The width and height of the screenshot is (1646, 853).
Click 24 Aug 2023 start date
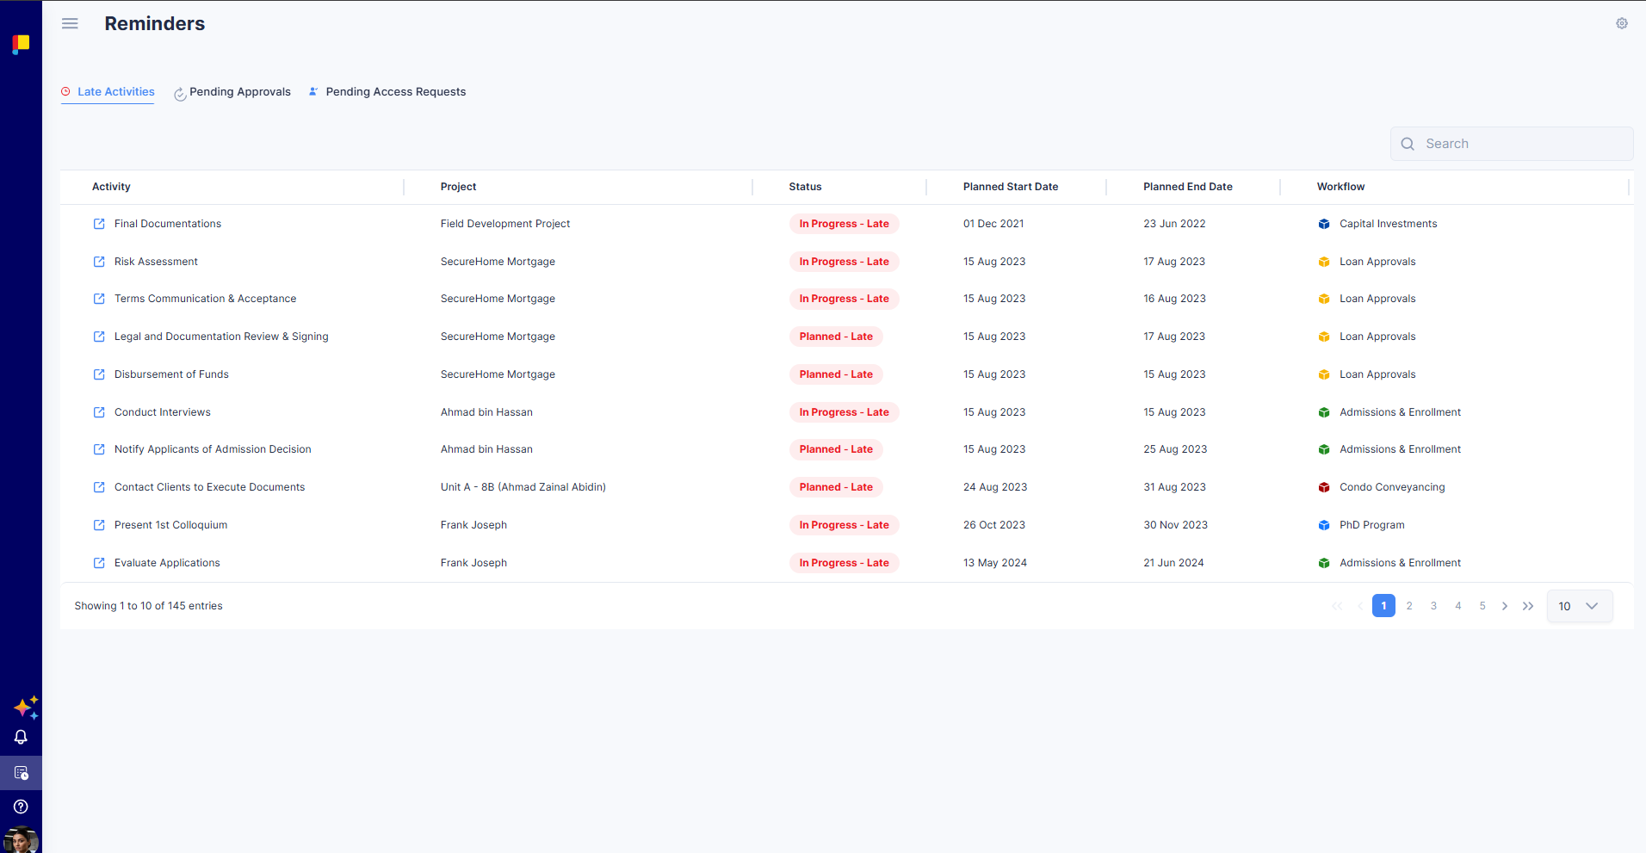[x=995, y=487]
